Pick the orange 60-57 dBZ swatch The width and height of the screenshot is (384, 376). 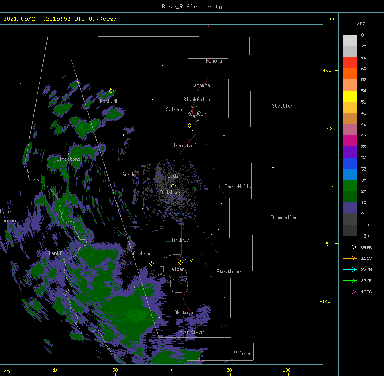pyautogui.click(x=350, y=74)
